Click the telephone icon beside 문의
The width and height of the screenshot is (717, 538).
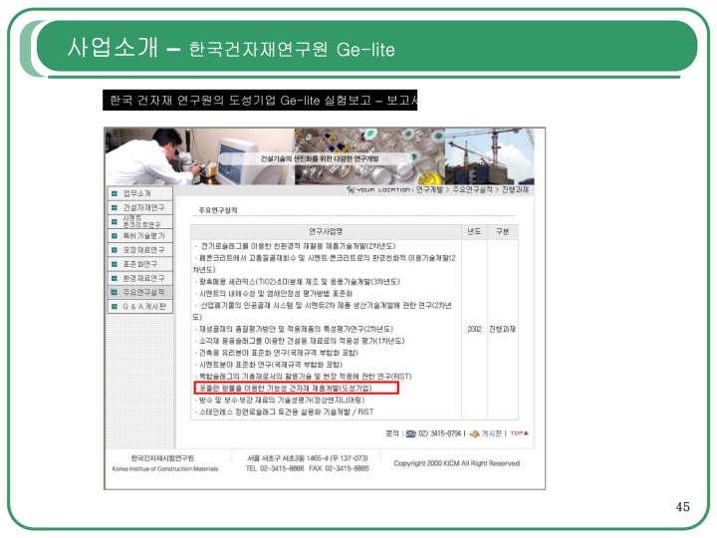pyautogui.click(x=410, y=433)
